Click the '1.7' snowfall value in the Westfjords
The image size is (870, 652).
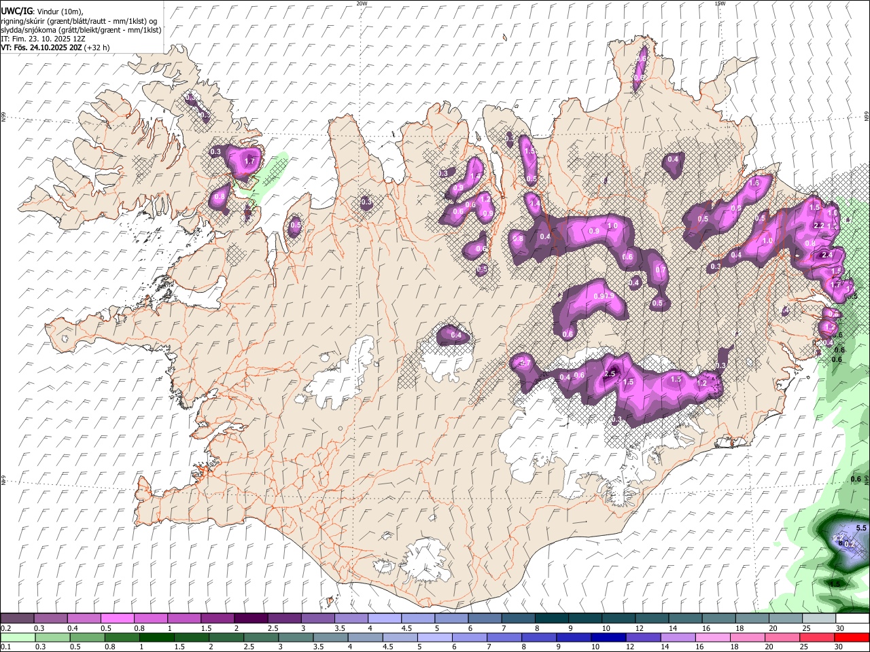click(249, 162)
